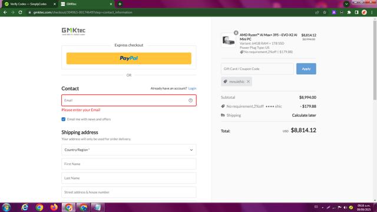The width and height of the screenshot is (377, 212).
Task: Uncheck Email me with news and offers
Action: (x=64, y=119)
